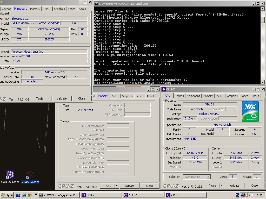Open About tab in Memory window

point(150,96)
